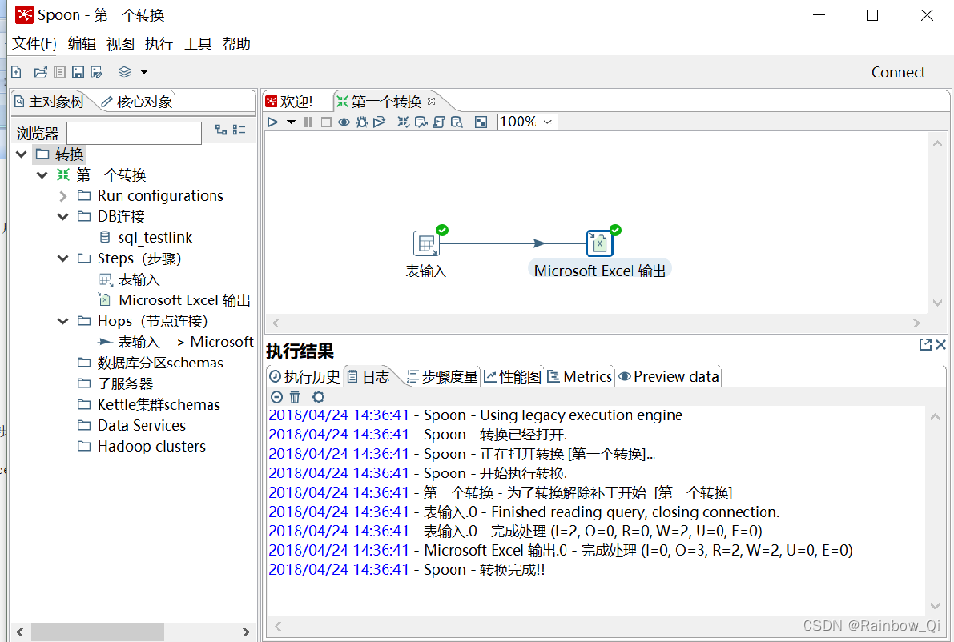Collapse the 转换 root tree node
This screenshot has width=954, height=642.
tap(21, 155)
